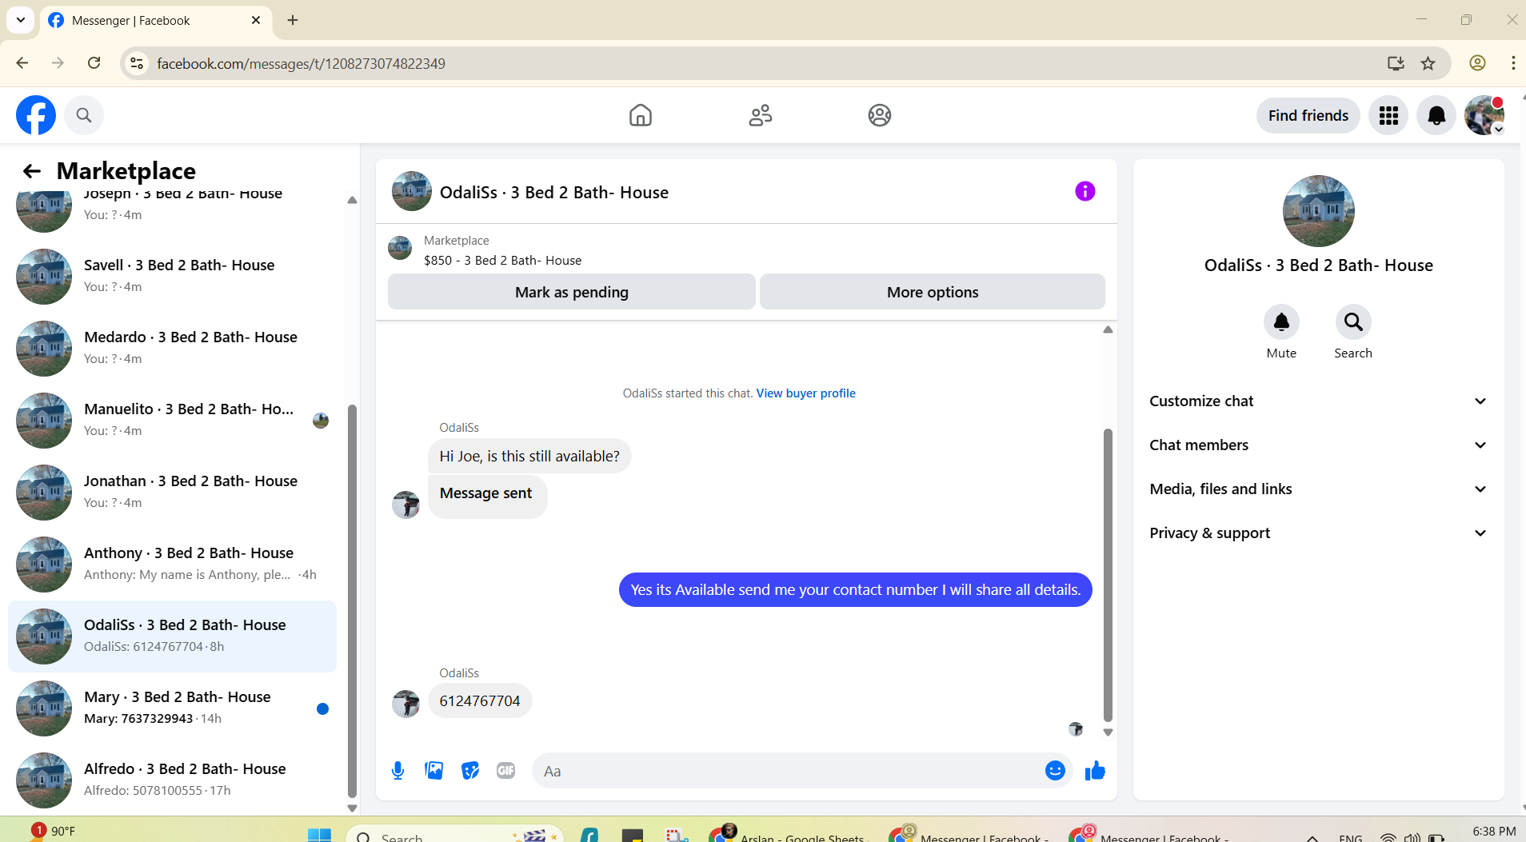Image resolution: width=1526 pixels, height=842 pixels.
Task: Click the back arrow beside Marketplace
Action: (x=32, y=171)
